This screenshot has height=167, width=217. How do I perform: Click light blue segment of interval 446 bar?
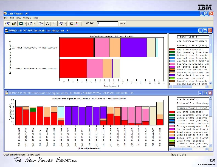coord(61,112)
